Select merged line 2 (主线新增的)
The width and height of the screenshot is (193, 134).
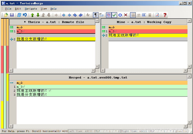pos(102,91)
